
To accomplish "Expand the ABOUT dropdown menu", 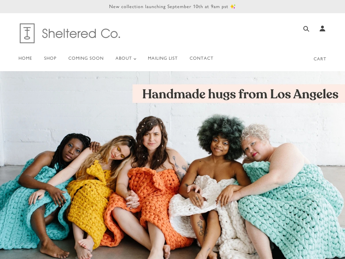I will coord(126,58).
